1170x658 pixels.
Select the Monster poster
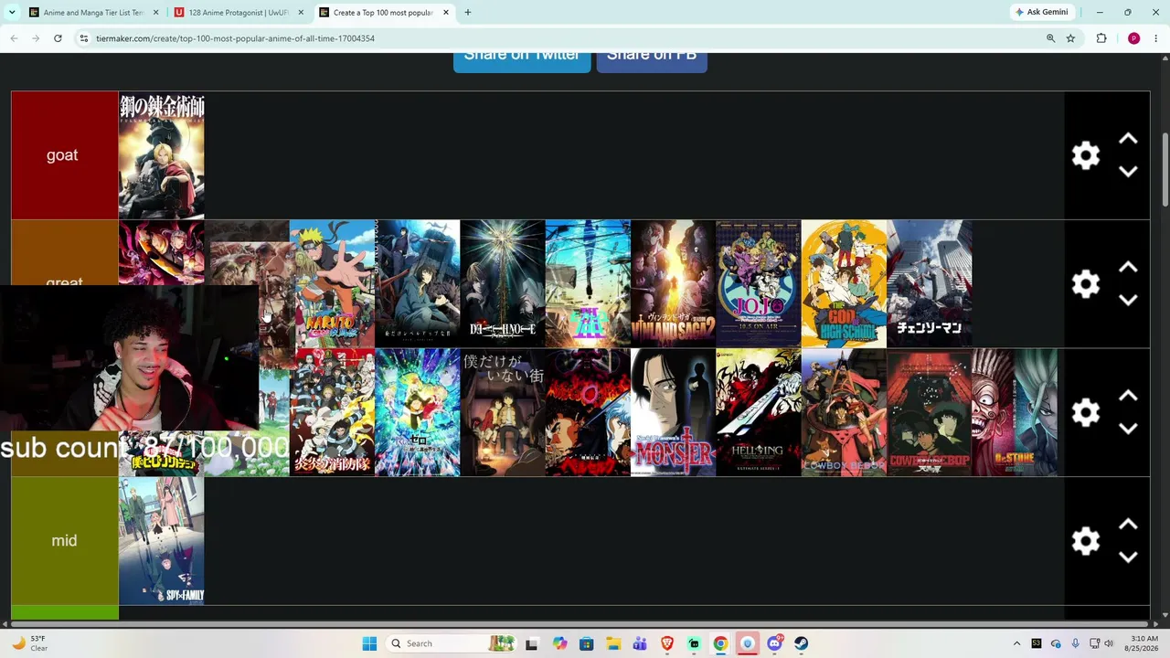click(x=673, y=413)
